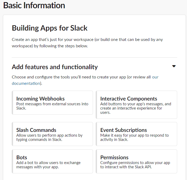Click the 'Building Apps for Slack' heading
This screenshot has width=187, height=180.
[x=50, y=28]
